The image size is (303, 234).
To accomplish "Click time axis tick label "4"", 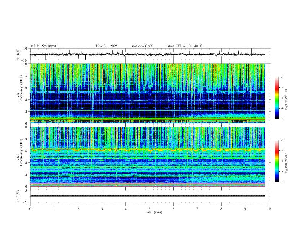I will (126, 209).
